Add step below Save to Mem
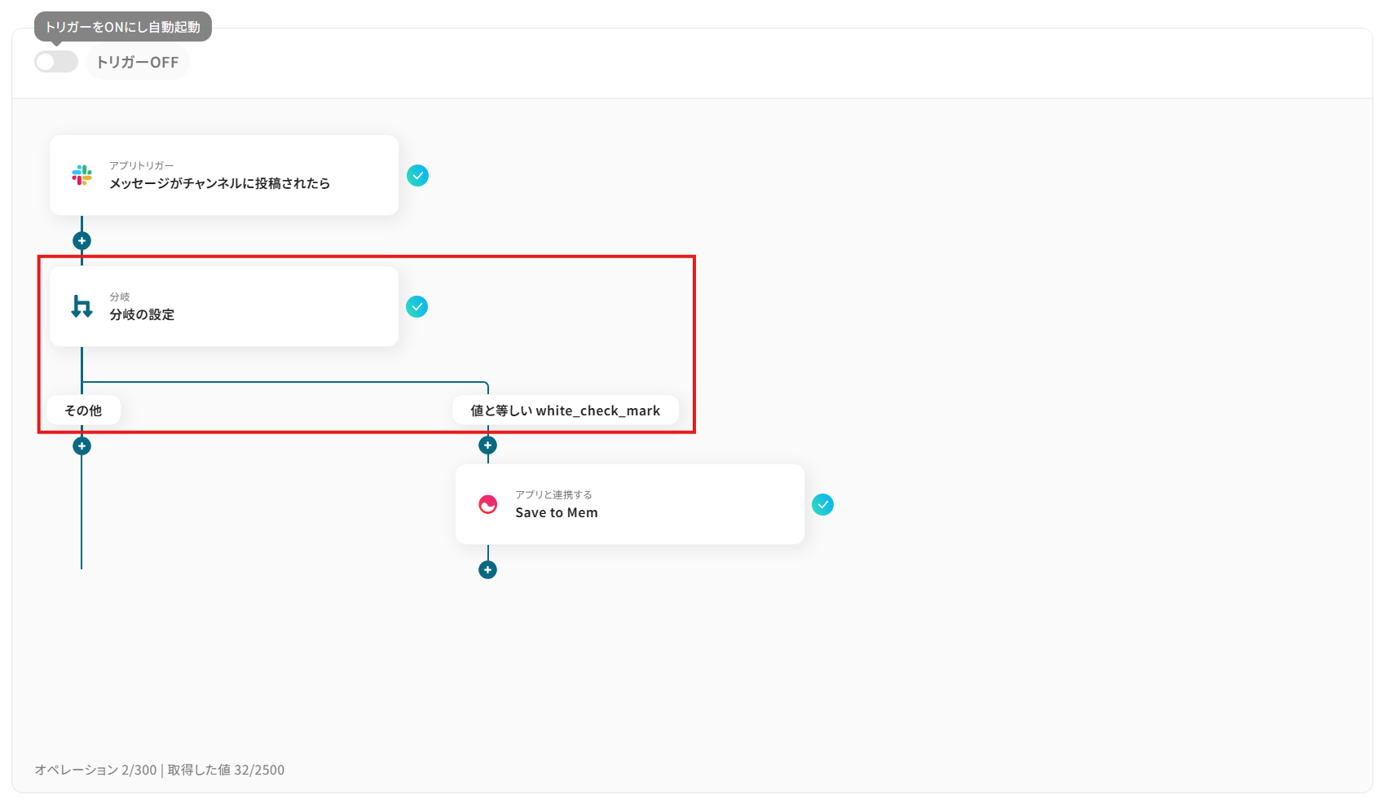 [487, 570]
